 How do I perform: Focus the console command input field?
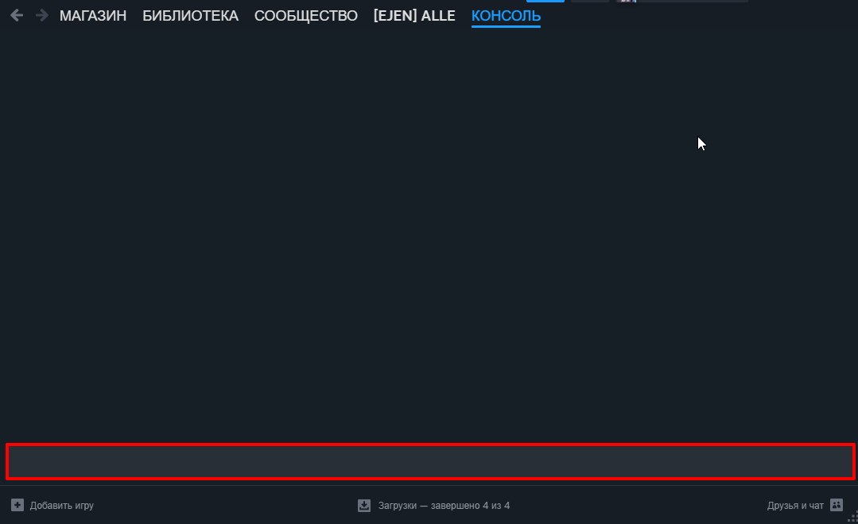pyautogui.click(x=430, y=462)
